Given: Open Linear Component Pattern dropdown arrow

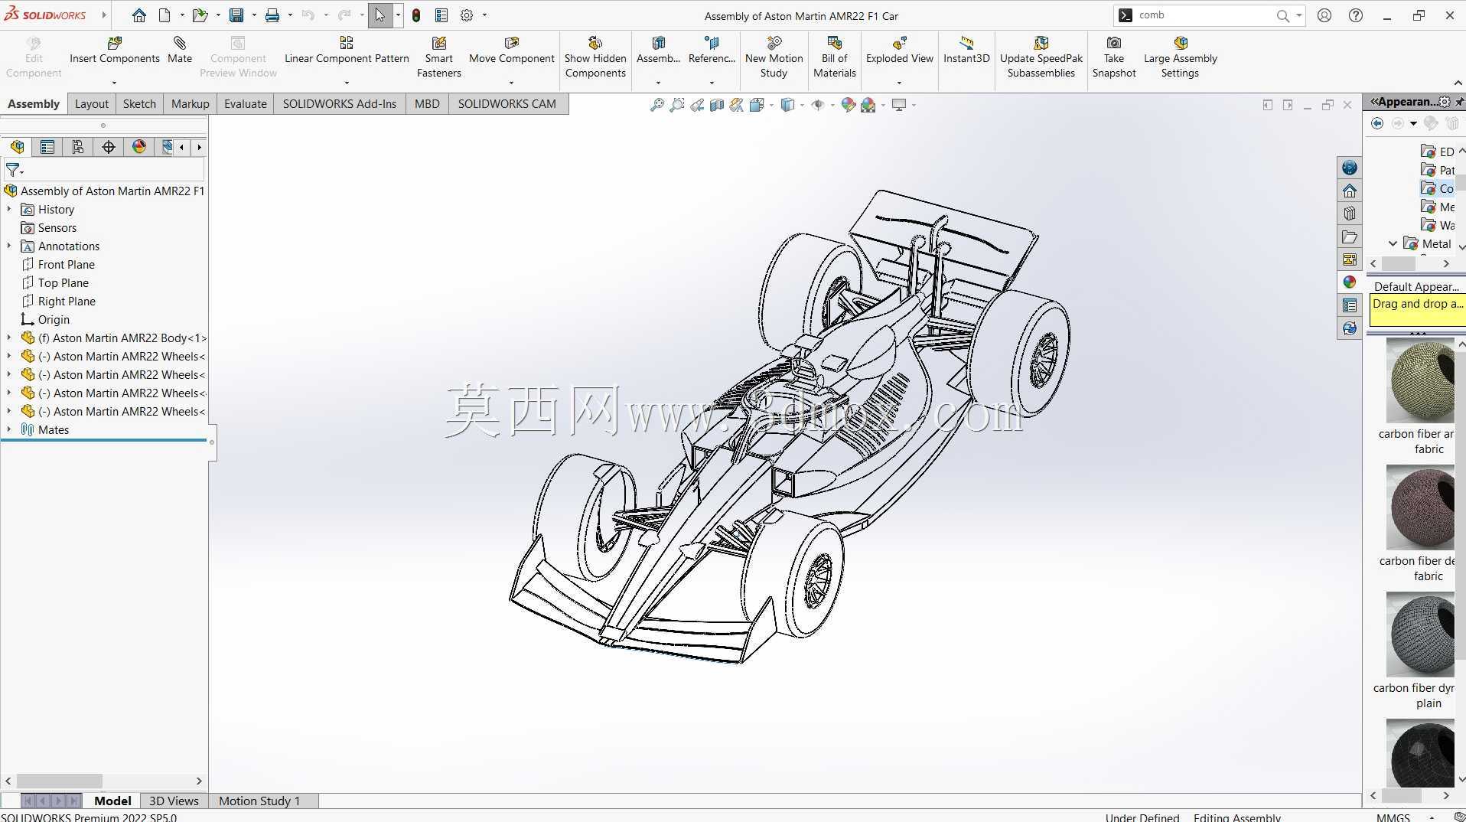Looking at the screenshot, I should [347, 83].
